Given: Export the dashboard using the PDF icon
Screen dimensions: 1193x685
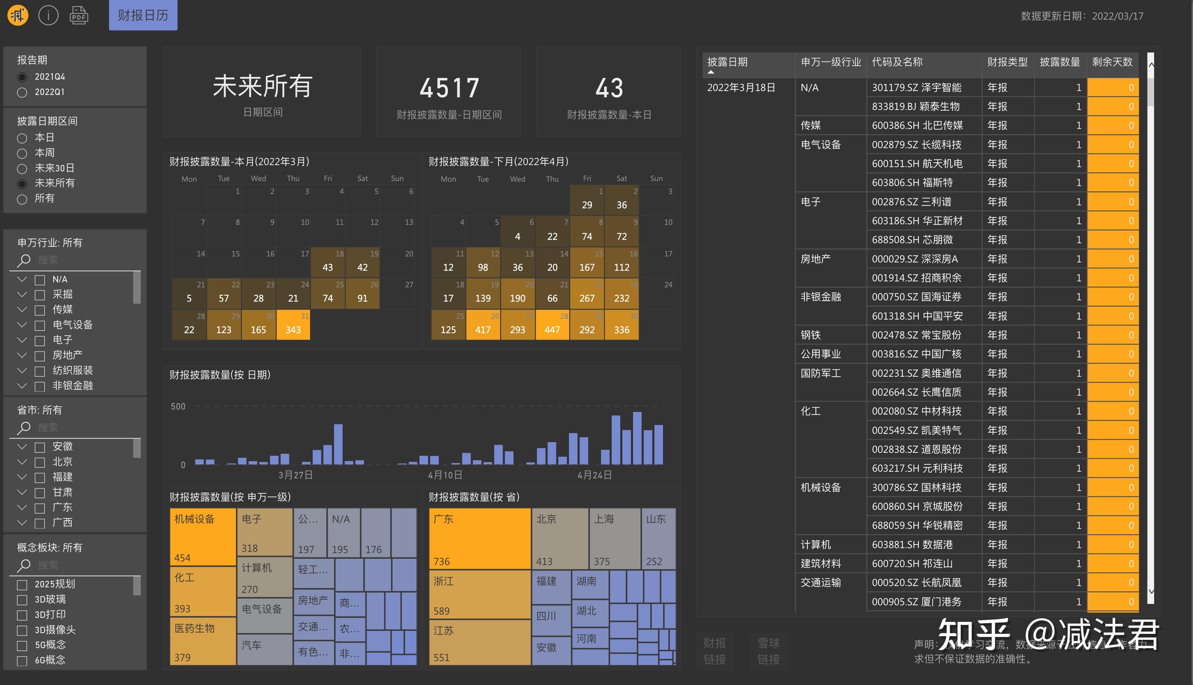Looking at the screenshot, I should point(79,15).
